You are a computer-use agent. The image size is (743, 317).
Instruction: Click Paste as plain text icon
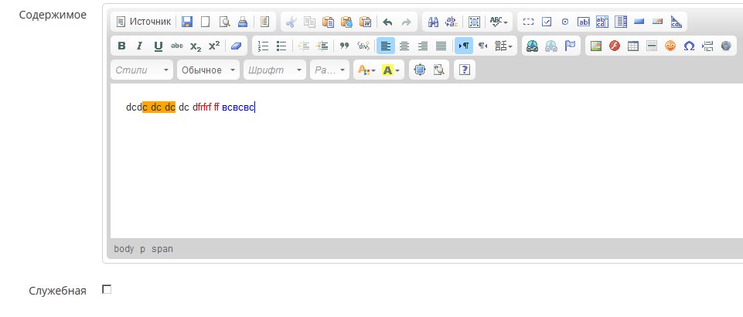coord(346,22)
